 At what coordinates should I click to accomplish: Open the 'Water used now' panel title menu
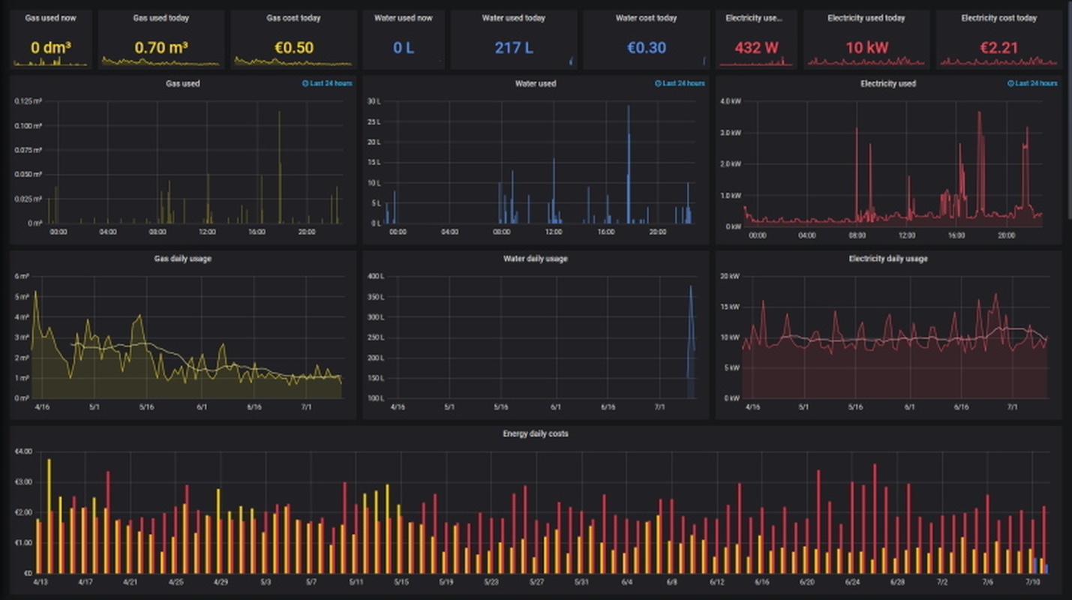coord(404,18)
